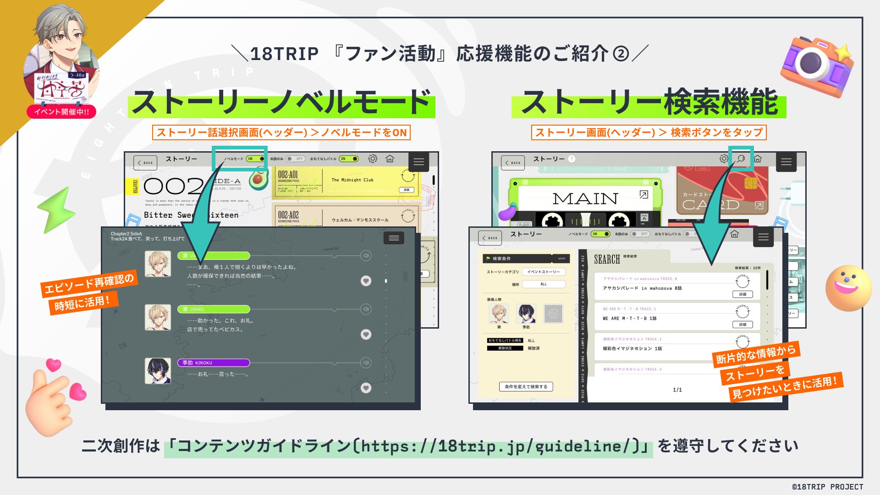The width and height of the screenshot is (880, 495).
Task: Open 場所 ALL selector
Action: [x=544, y=284]
